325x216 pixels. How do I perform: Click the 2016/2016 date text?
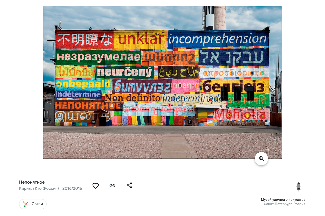72,188
